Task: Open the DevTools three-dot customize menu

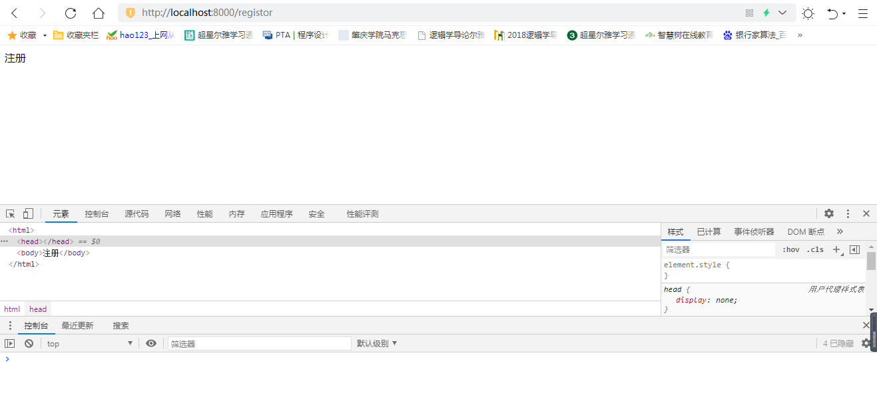Action: click(848, 213)
